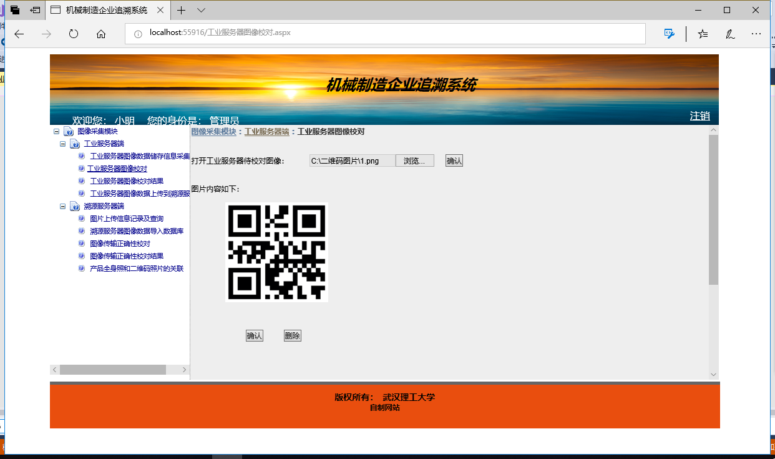The width and height of the screenshot is (775, 459).
Task: Collapse the 工业服务器端 tree node
Action: click(x=62, y=144)
